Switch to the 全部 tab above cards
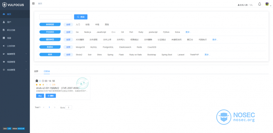The width and height of the screenshot is (273, 133). tap(36, 71)
